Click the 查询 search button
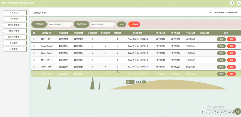 (122, 24)
